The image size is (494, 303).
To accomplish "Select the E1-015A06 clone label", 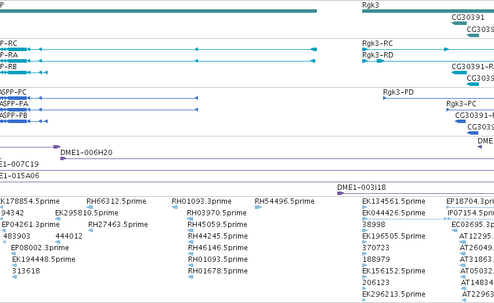I will click(20, 176).
